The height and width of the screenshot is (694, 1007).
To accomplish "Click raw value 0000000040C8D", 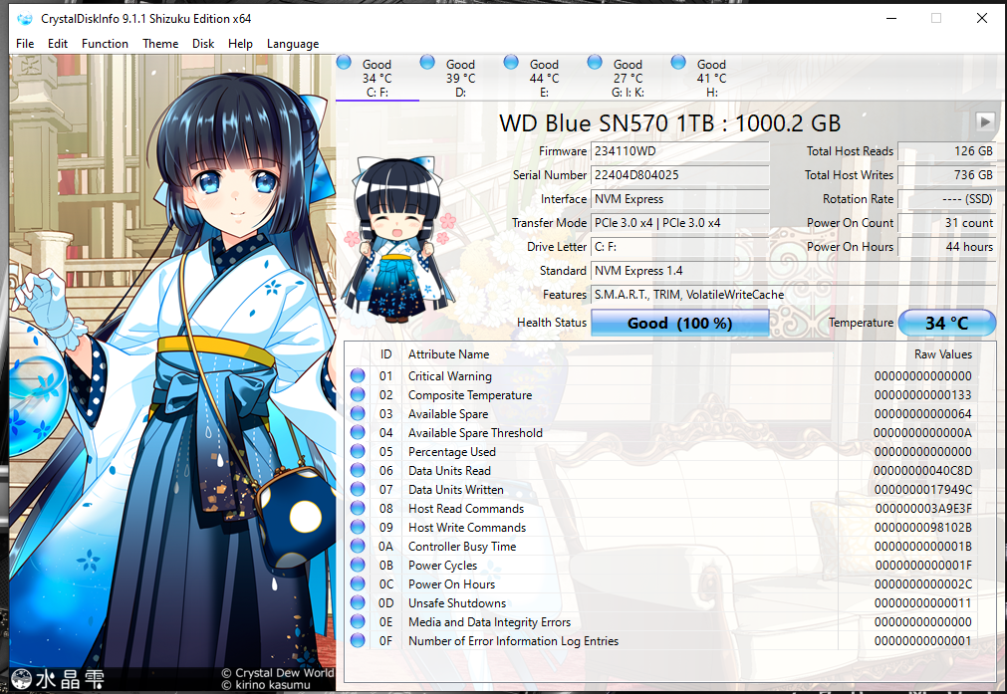I will [923, 471].
